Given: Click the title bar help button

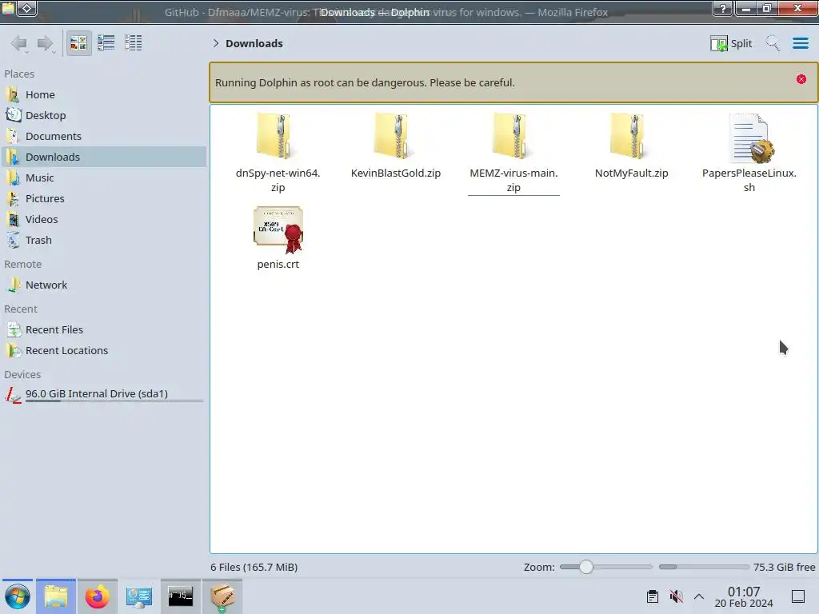Looking at the screenshot, I should (723, 8).
